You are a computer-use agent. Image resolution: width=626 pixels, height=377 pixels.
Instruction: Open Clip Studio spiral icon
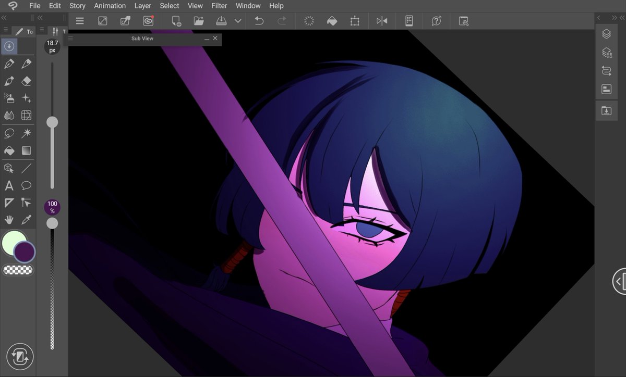pos(148,21)
